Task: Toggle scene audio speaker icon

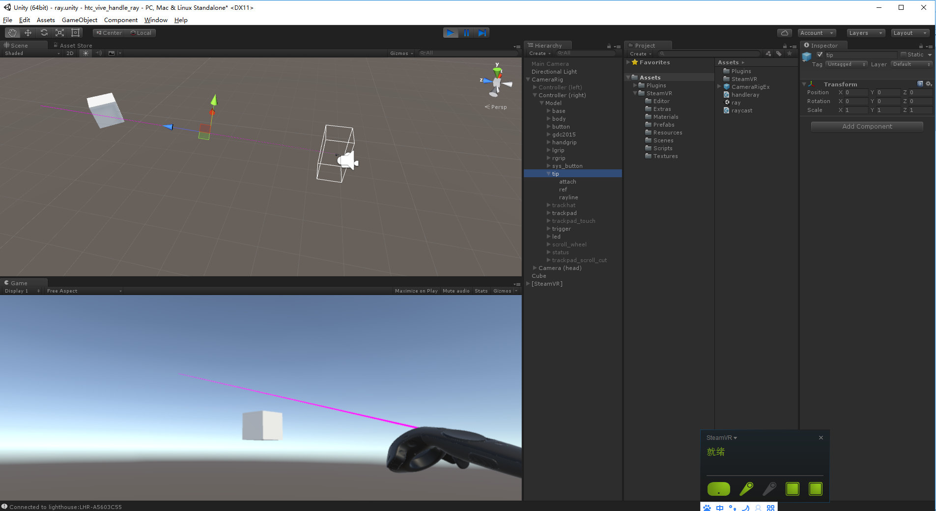Action: (x=99, y=53)
